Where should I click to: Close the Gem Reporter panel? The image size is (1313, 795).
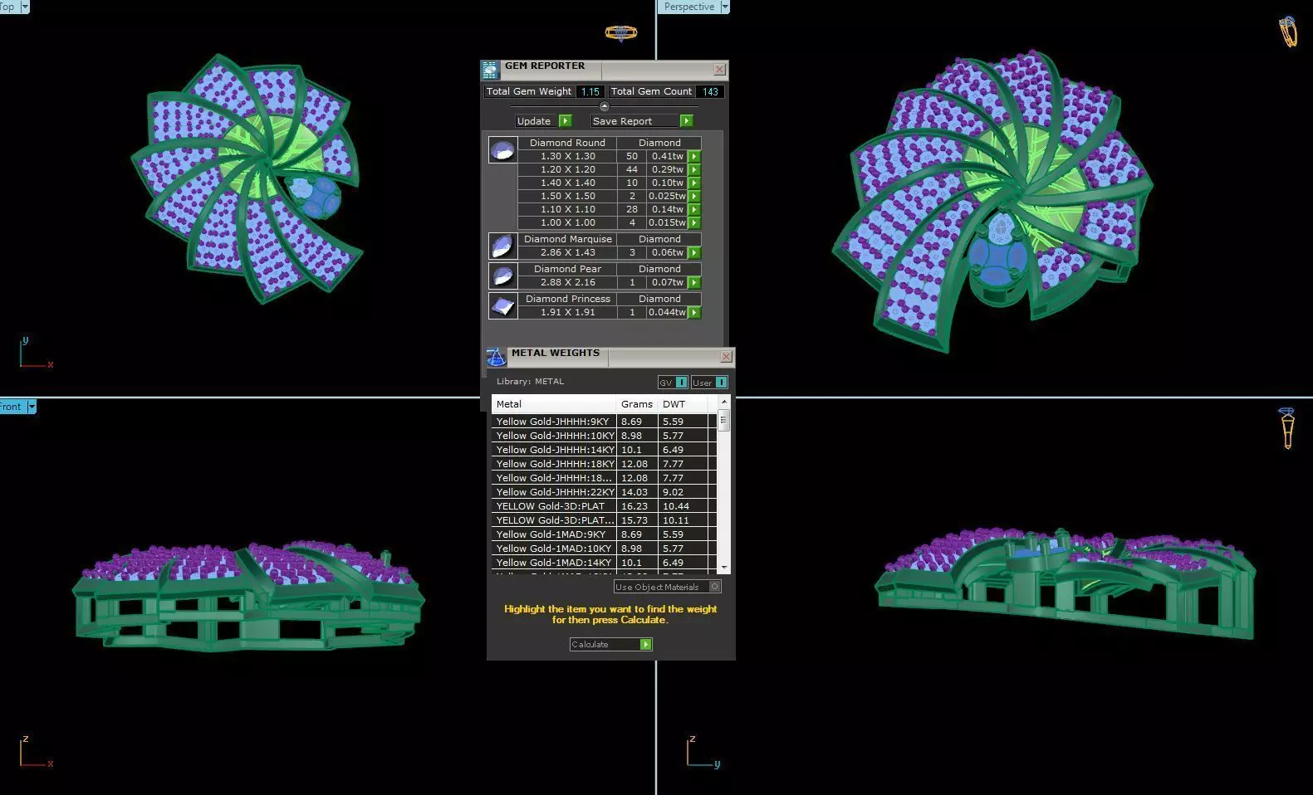[720, 70]
